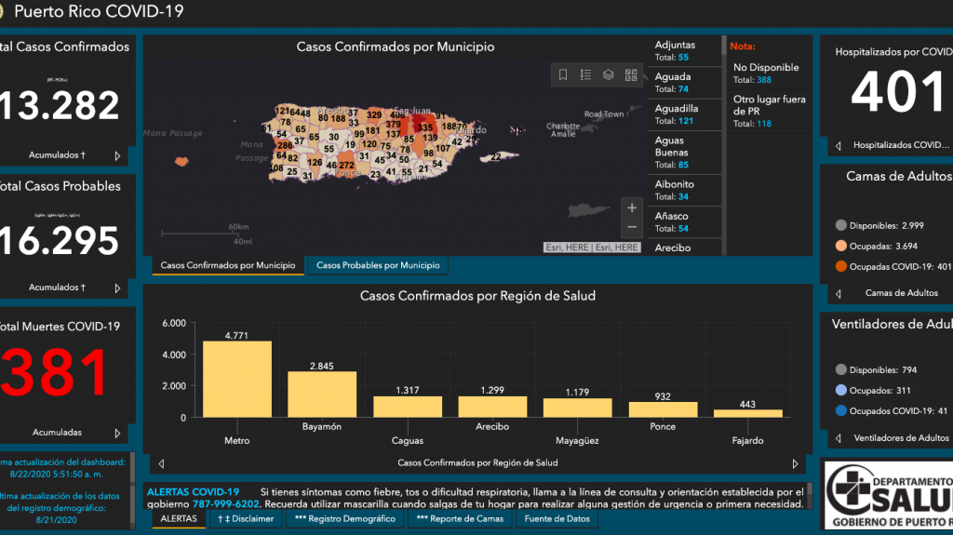Click the 787-999-6202 phone number link
Screen dimensions: 953x535
225,503
